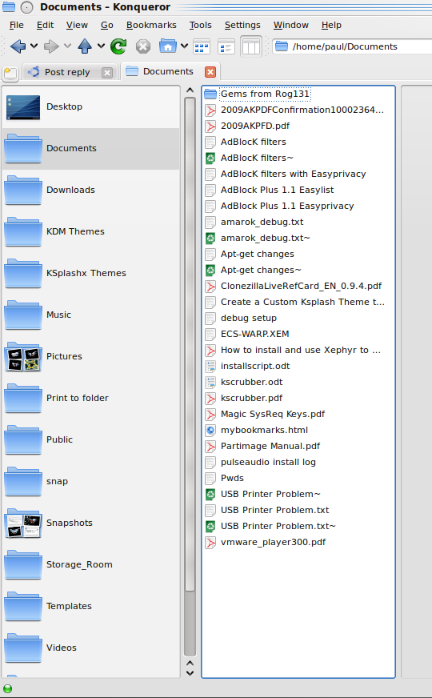Image resolution: width=432 pixels, height=698 pixels.
Task: Close the Post reply tab
Action: [x=106, y=73]
